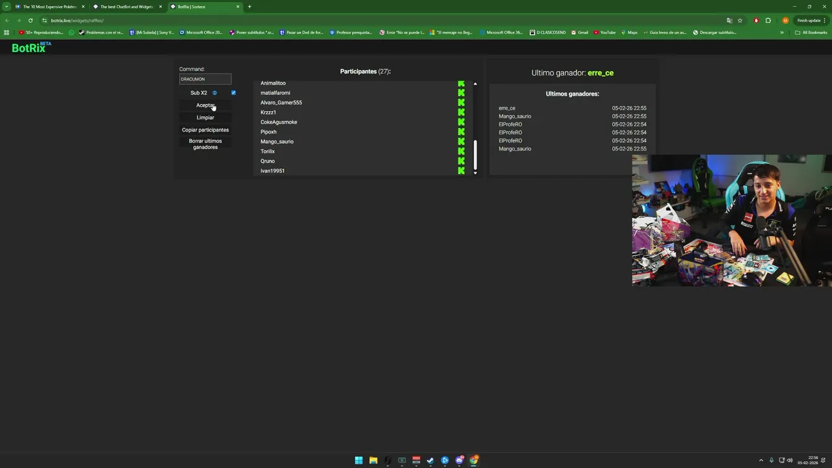Open the Chrome extensions puzzle icon
This screenshot has height=468, width=832.
[768, 20]
